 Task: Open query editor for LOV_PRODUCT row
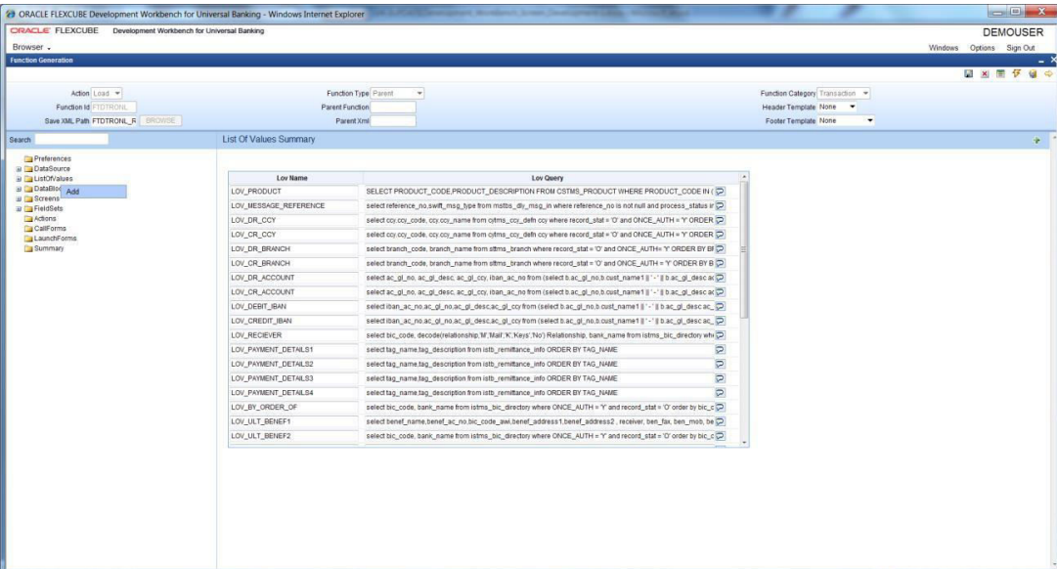coord(720,192)
